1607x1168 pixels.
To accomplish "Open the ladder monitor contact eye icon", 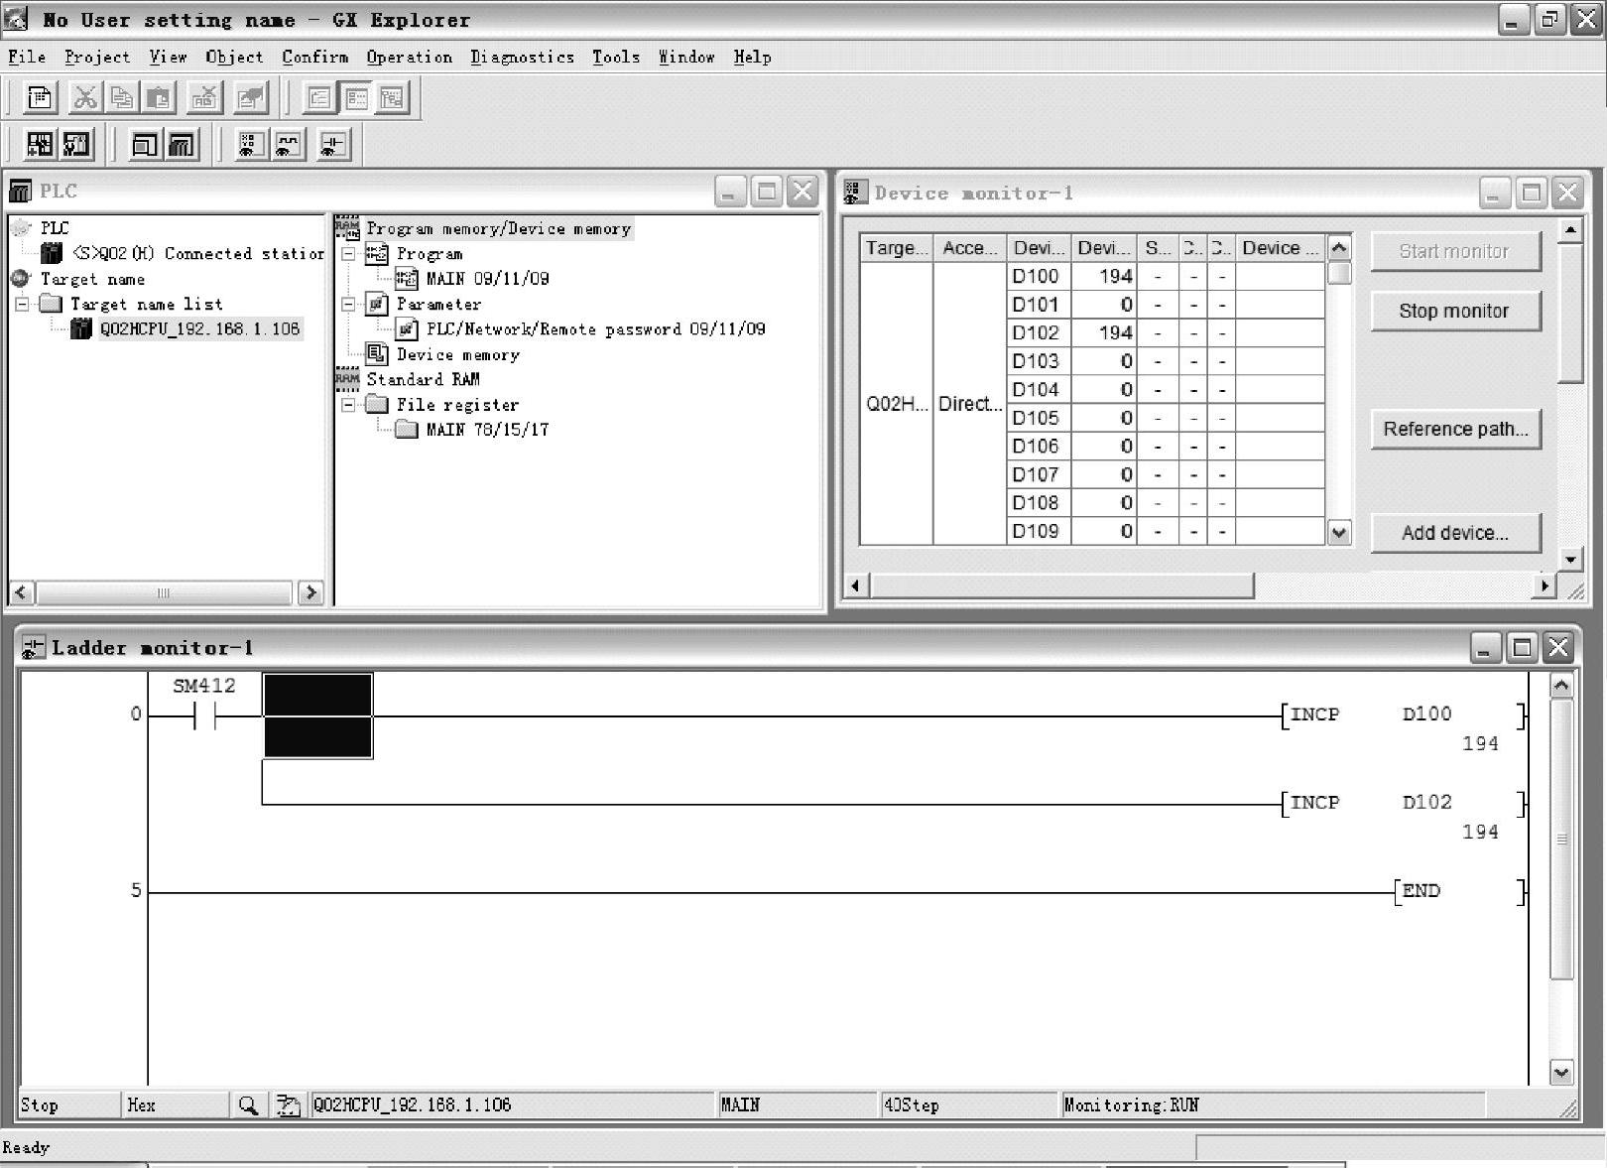I will (x=333, y=145).
